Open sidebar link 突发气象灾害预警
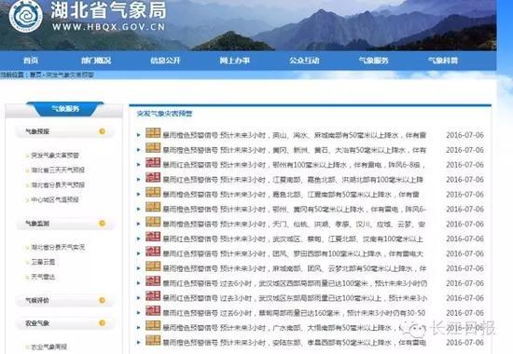Screen dimensions: 513x354 (x=55, y=156)
